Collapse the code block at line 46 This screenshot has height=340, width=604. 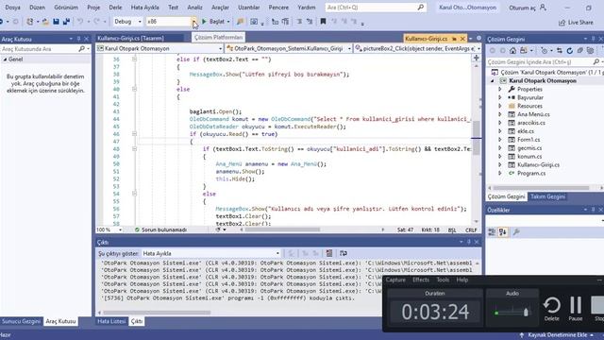[x=134, y=134]
